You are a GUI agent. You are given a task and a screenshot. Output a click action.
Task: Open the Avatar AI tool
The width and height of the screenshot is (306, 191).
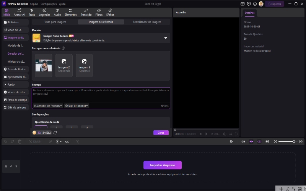tap(19, 12)
